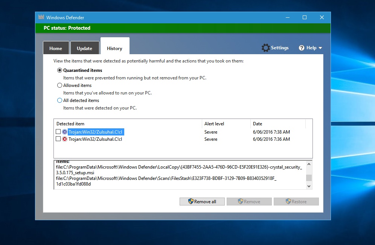The image size is (375, 245).
Task: Click the red X icon of the 7:36 AM Trojan
Action: tap(65, 139)
